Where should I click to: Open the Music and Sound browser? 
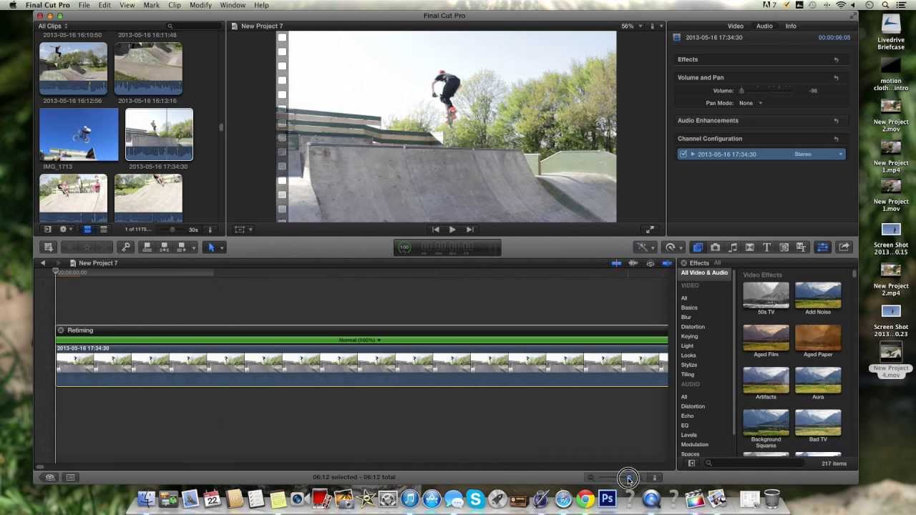[x=732, y=247]
